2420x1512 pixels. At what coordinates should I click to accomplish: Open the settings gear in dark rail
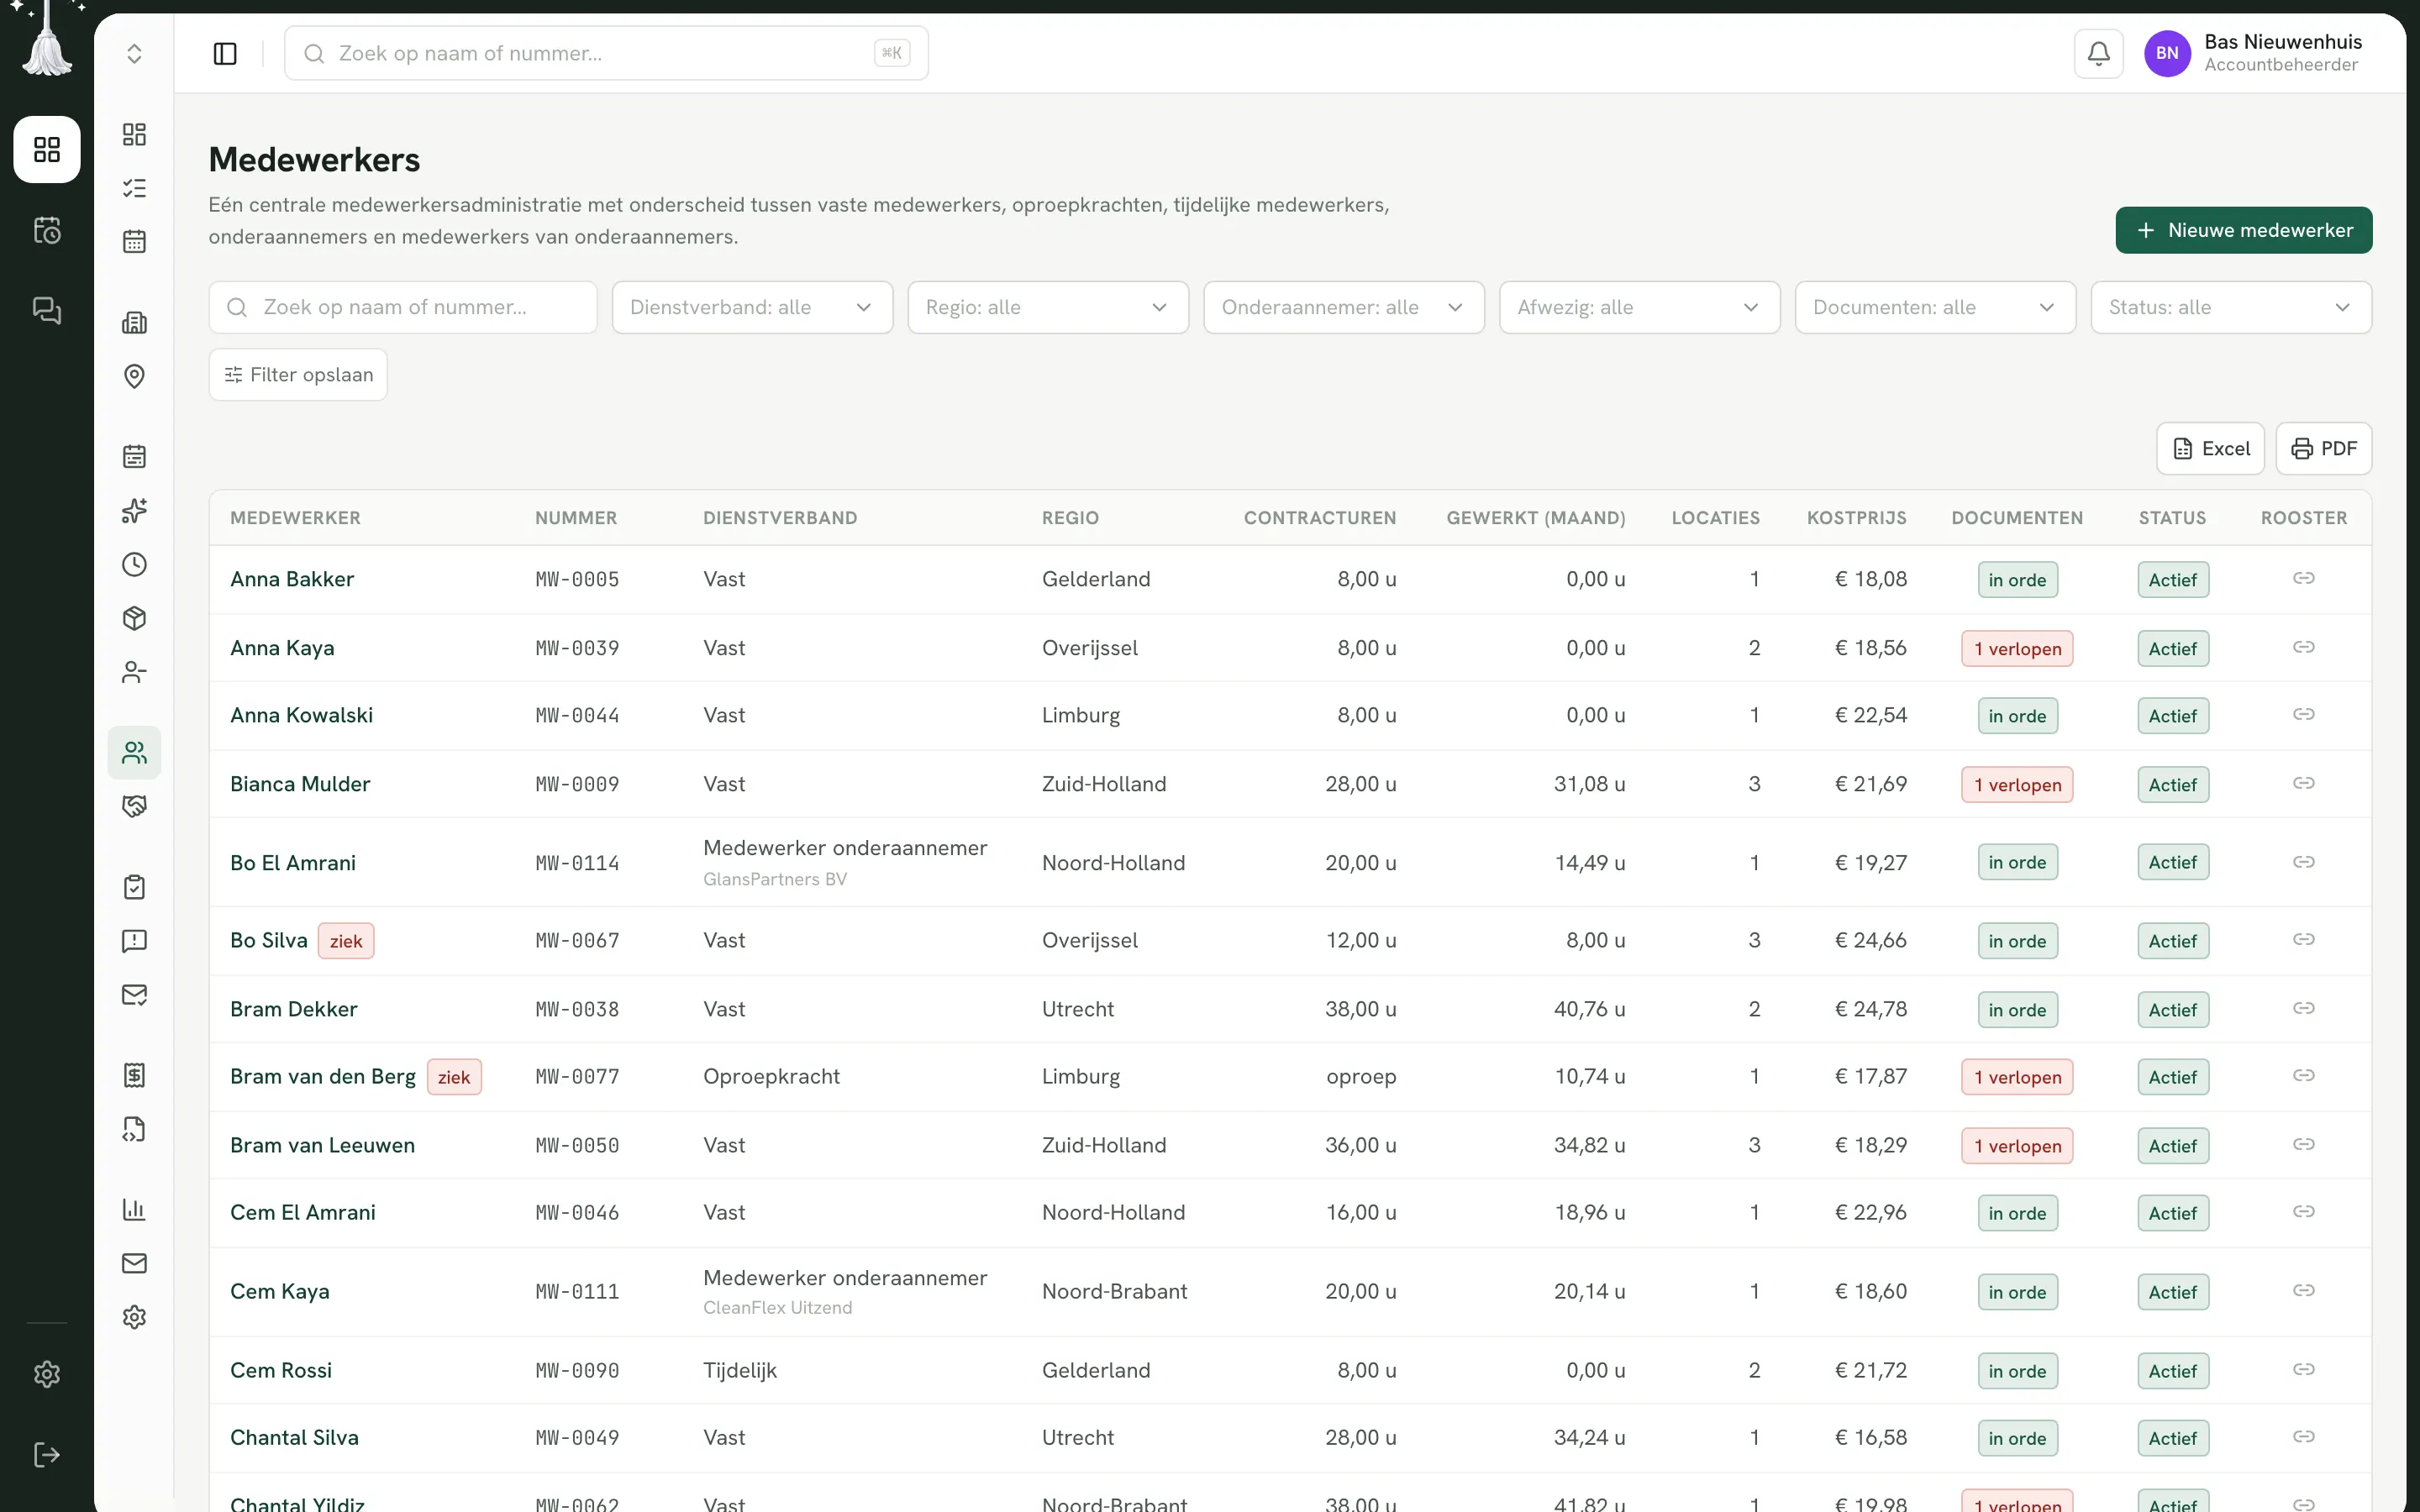pyautogui.click(x=47, y=1374)
